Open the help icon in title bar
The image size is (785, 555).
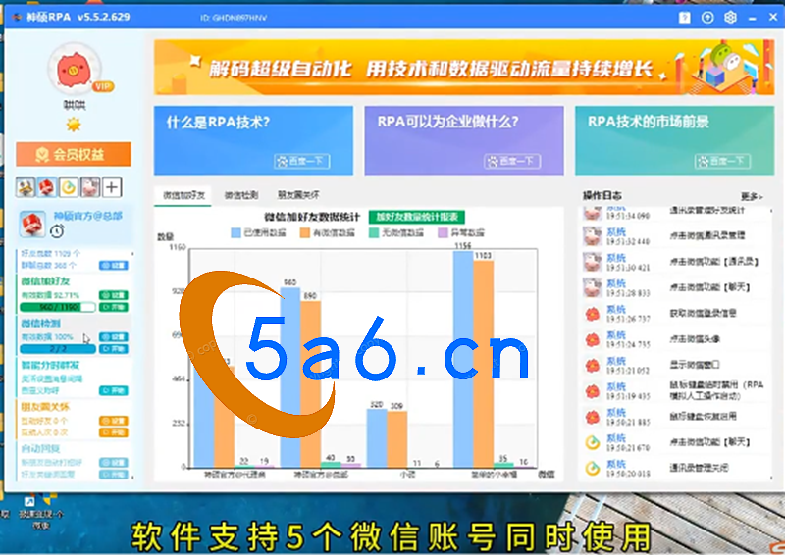click(x=684, y=18)
